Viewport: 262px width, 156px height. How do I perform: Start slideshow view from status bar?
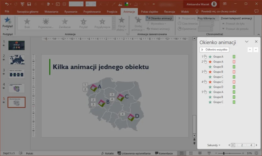(209, 153)
